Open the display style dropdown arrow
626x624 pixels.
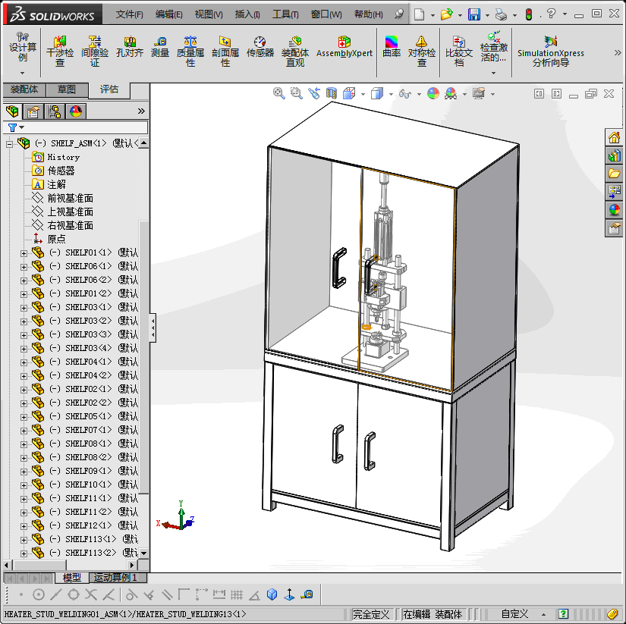pyautogui.click(x=391, y=94)
